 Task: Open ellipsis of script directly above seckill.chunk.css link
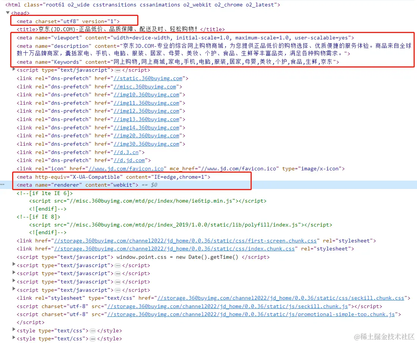[118, 290]
